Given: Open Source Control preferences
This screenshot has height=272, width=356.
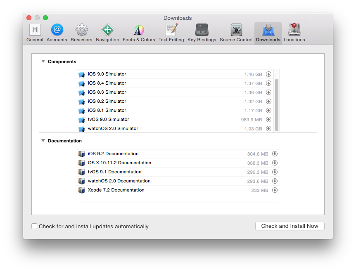Looking at the screenshot, I should pyautogui.click(x=236, y=33).
